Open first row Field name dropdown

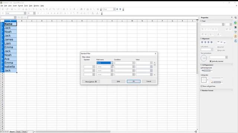click(112, 63)
